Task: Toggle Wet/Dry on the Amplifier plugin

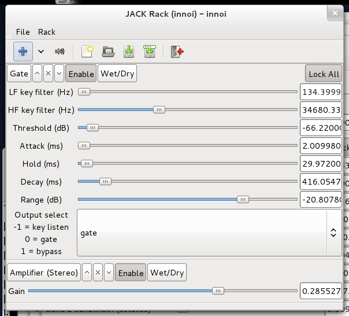Action: (167, 273)
